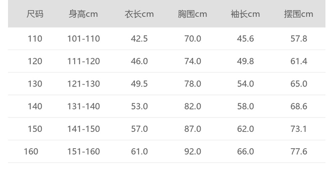Select the 42.5 garment length value
333x181 pixels.
coord(139,39)
